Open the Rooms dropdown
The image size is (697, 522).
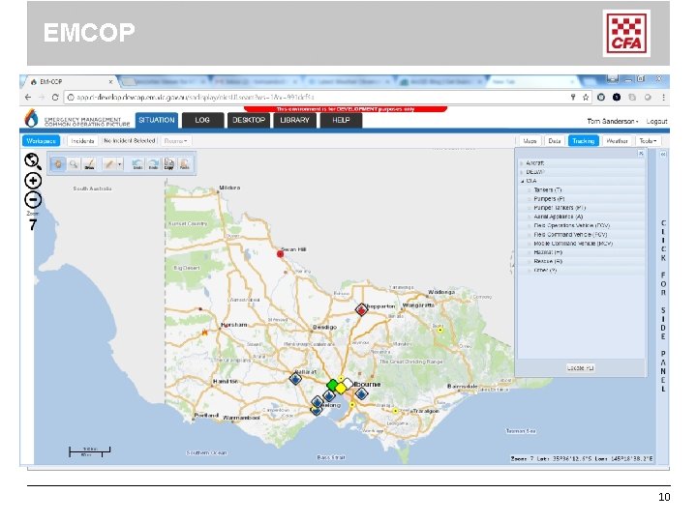(x=175, y=141)
